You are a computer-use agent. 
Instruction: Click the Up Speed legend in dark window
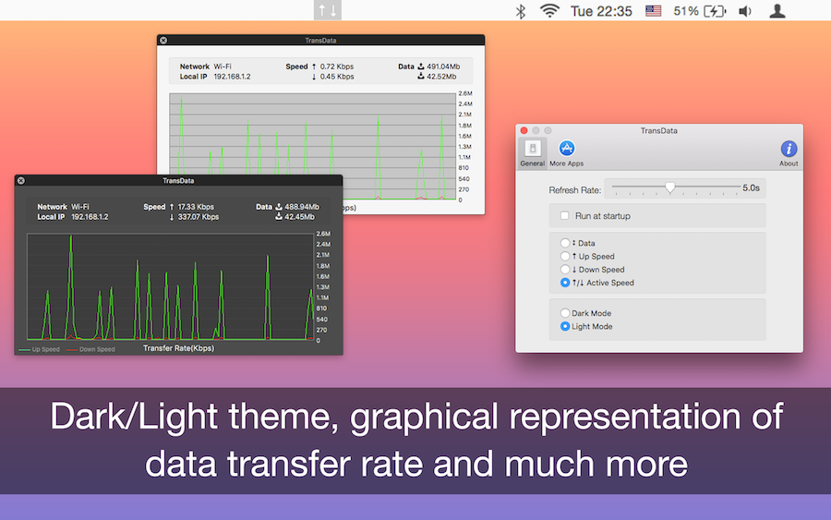(x=39, y=349)
